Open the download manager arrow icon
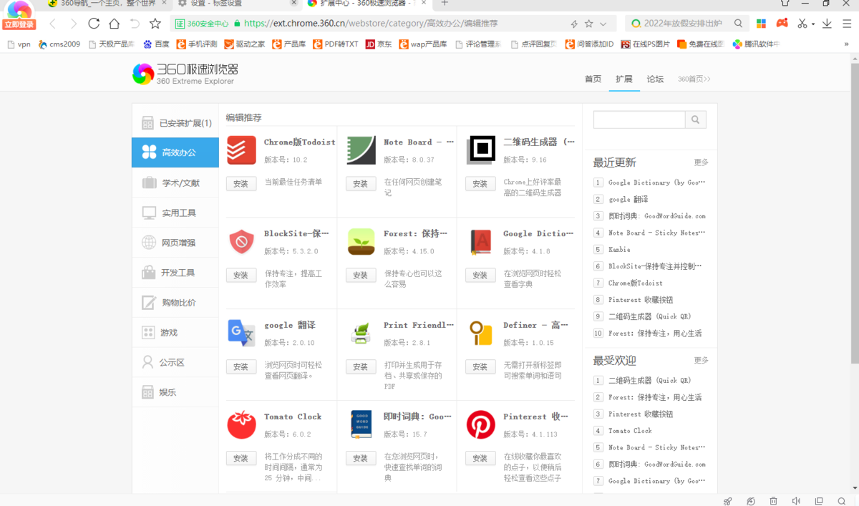The width and height of the screenshot is (859, 506). tap(827, 23)
